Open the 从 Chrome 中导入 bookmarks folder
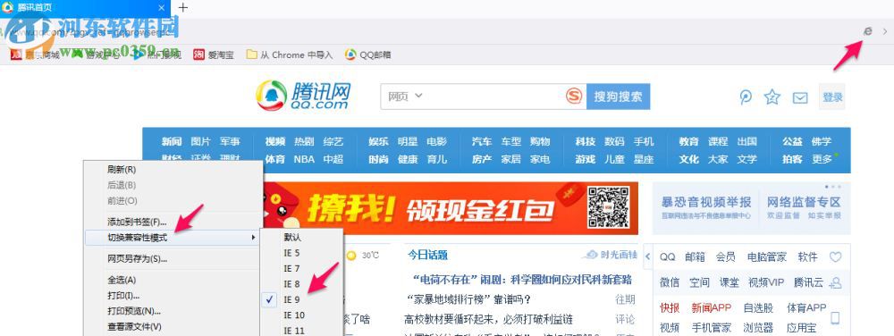 coord(289,55)
